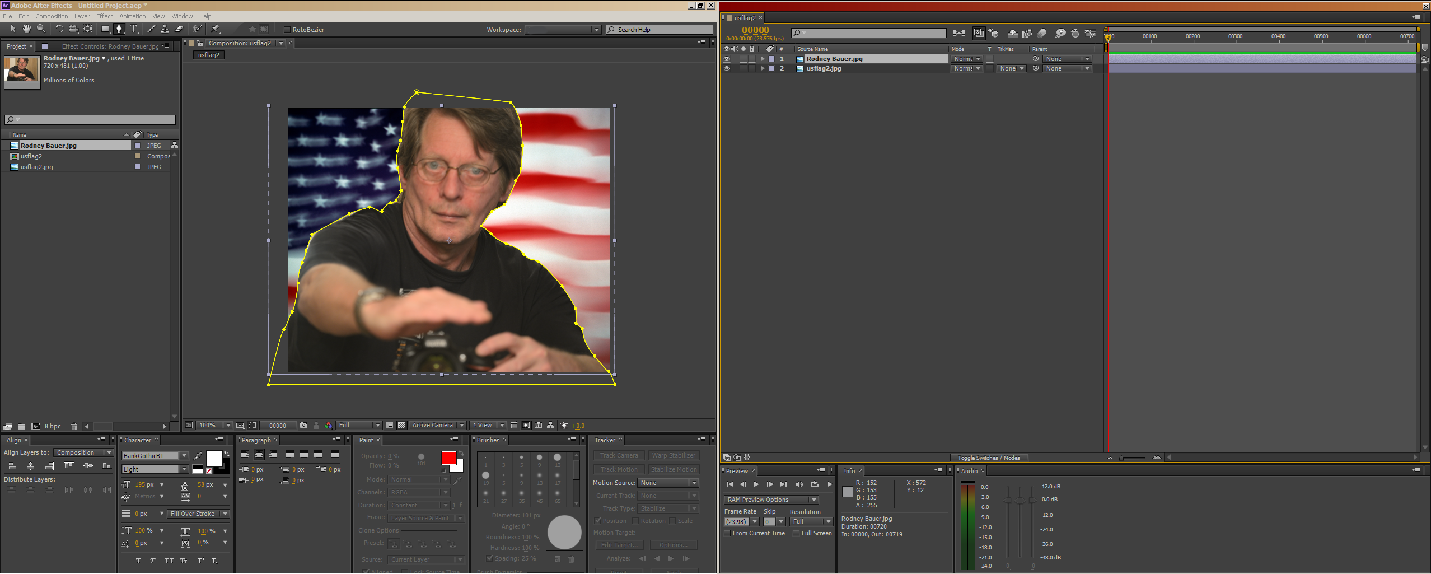1431x574 pixels.
Task: Enable the RotoBezier checkbox
Action: pyautogui.click(x=287, y=30)
